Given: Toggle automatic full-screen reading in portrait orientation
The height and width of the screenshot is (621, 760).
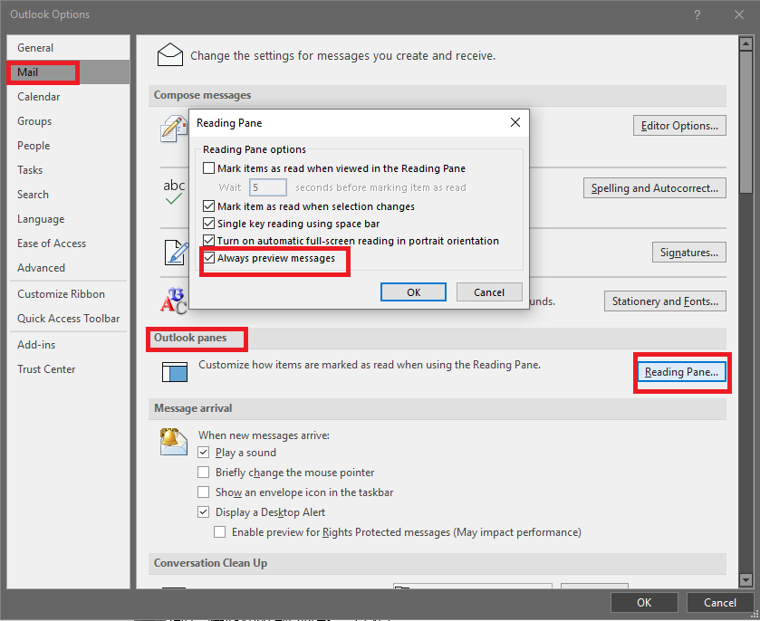Looking at the screenshot, I should 209,241.
